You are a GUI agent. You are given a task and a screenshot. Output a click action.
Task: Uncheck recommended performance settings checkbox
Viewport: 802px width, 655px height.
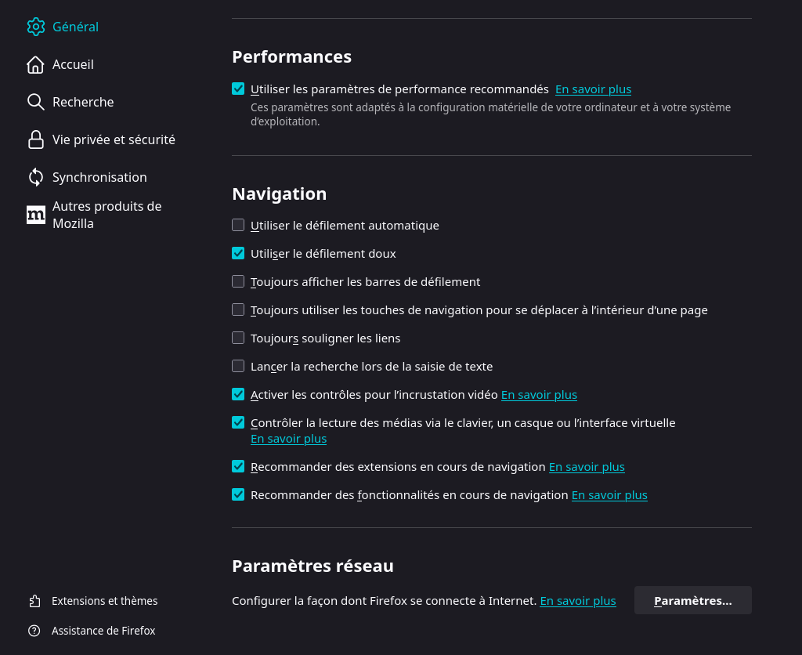pos(238,89)
